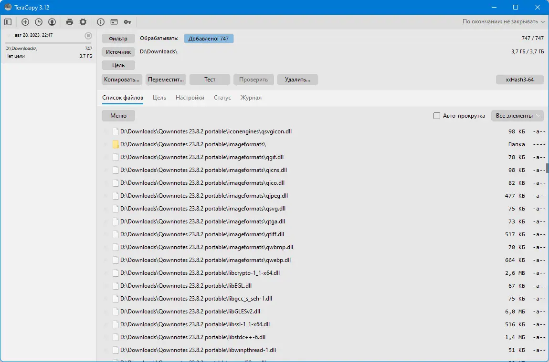Open the По окончании: не закрывать dropdown
Viewport: 549px width, 362px height.
tap(503, 21)
